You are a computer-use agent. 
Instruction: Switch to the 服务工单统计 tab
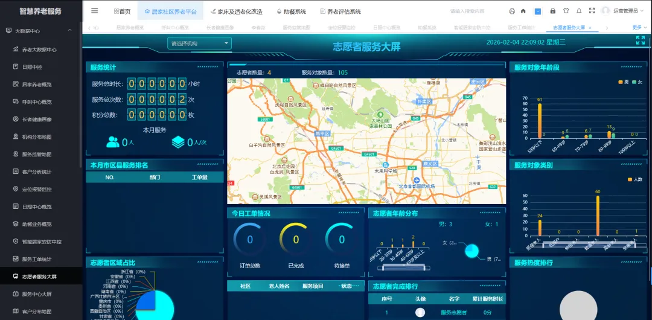tap(522, 28)
